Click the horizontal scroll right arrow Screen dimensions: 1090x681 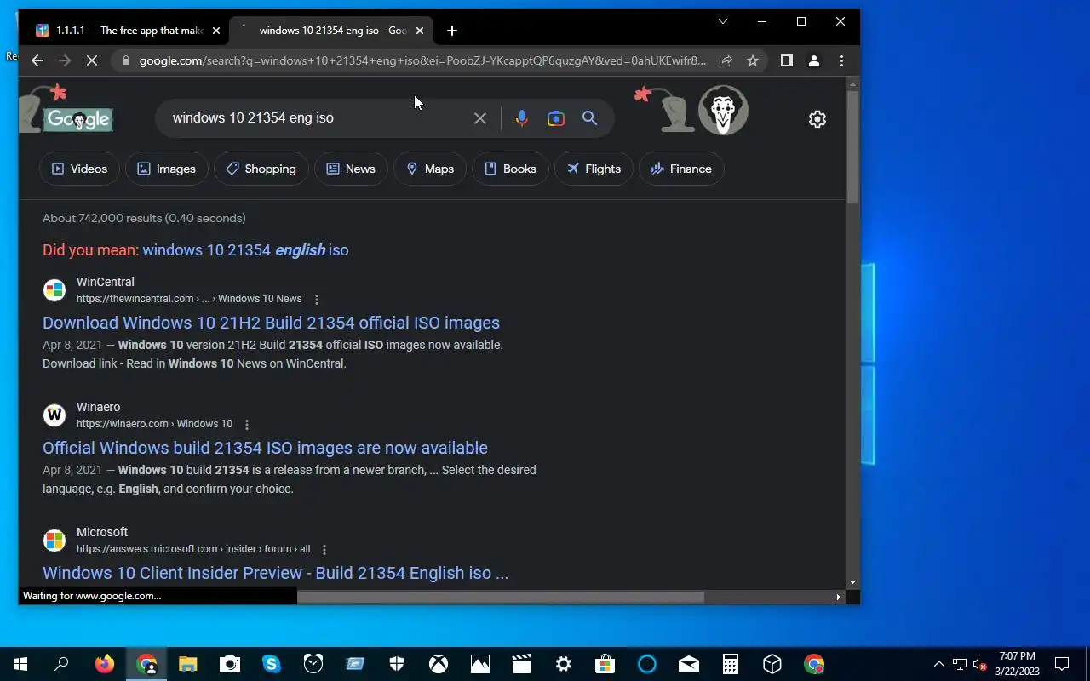838,597
